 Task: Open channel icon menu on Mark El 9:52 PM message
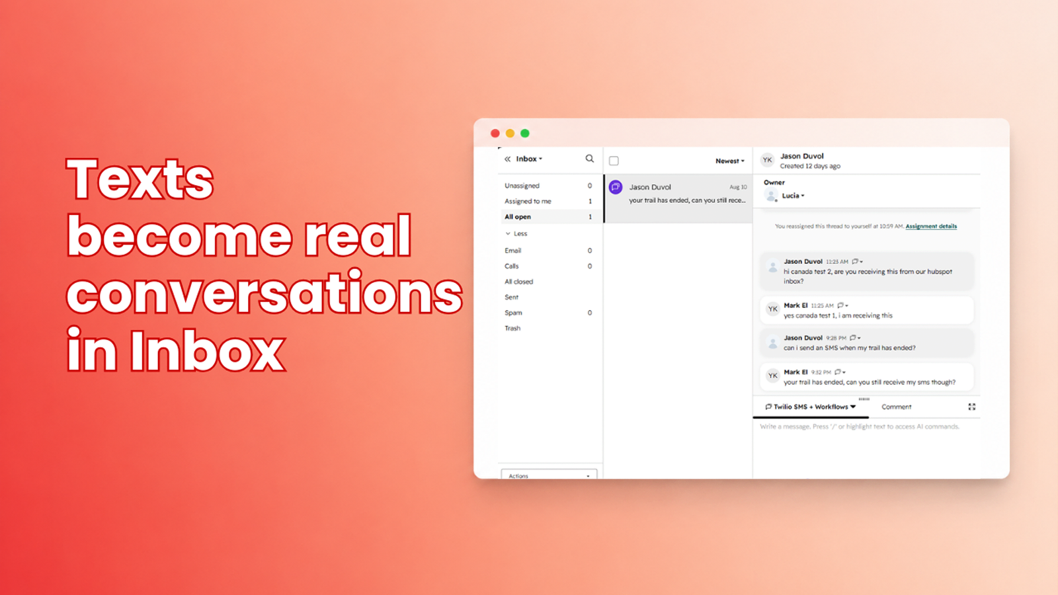coord(840,372)
